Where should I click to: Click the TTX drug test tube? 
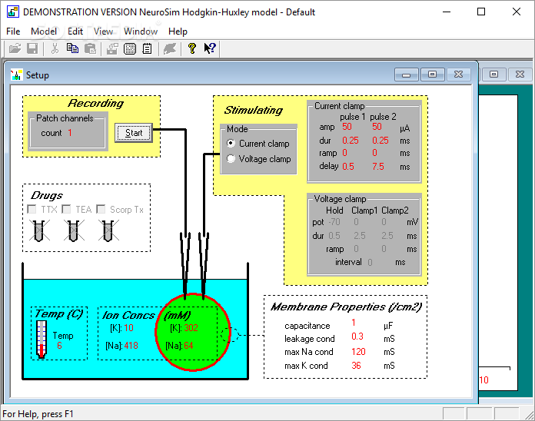tap(39, 230)
